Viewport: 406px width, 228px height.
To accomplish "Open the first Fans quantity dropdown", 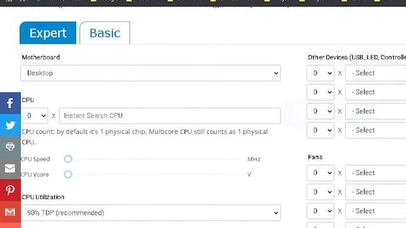I will pyautogui.click(x=320, y=173).
